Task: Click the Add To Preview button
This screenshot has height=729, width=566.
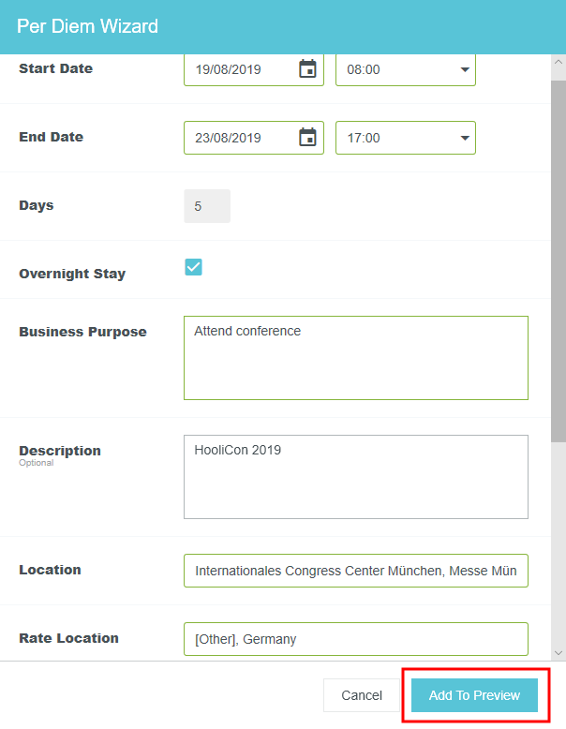Action: 474,695
